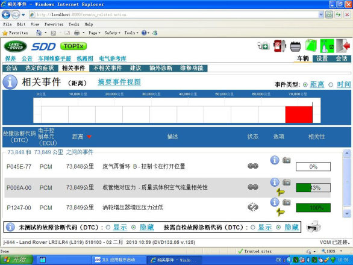Open the Favorites menu

[54, 24]
